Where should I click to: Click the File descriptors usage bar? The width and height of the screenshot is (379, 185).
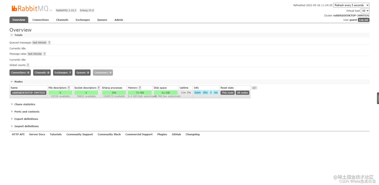60,93
